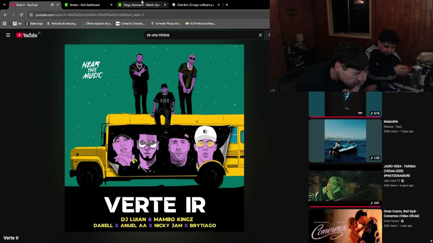Click the "22M views • 1 year ago" text
The width and height of the screenshot is (433, 243).
[398, 226]
